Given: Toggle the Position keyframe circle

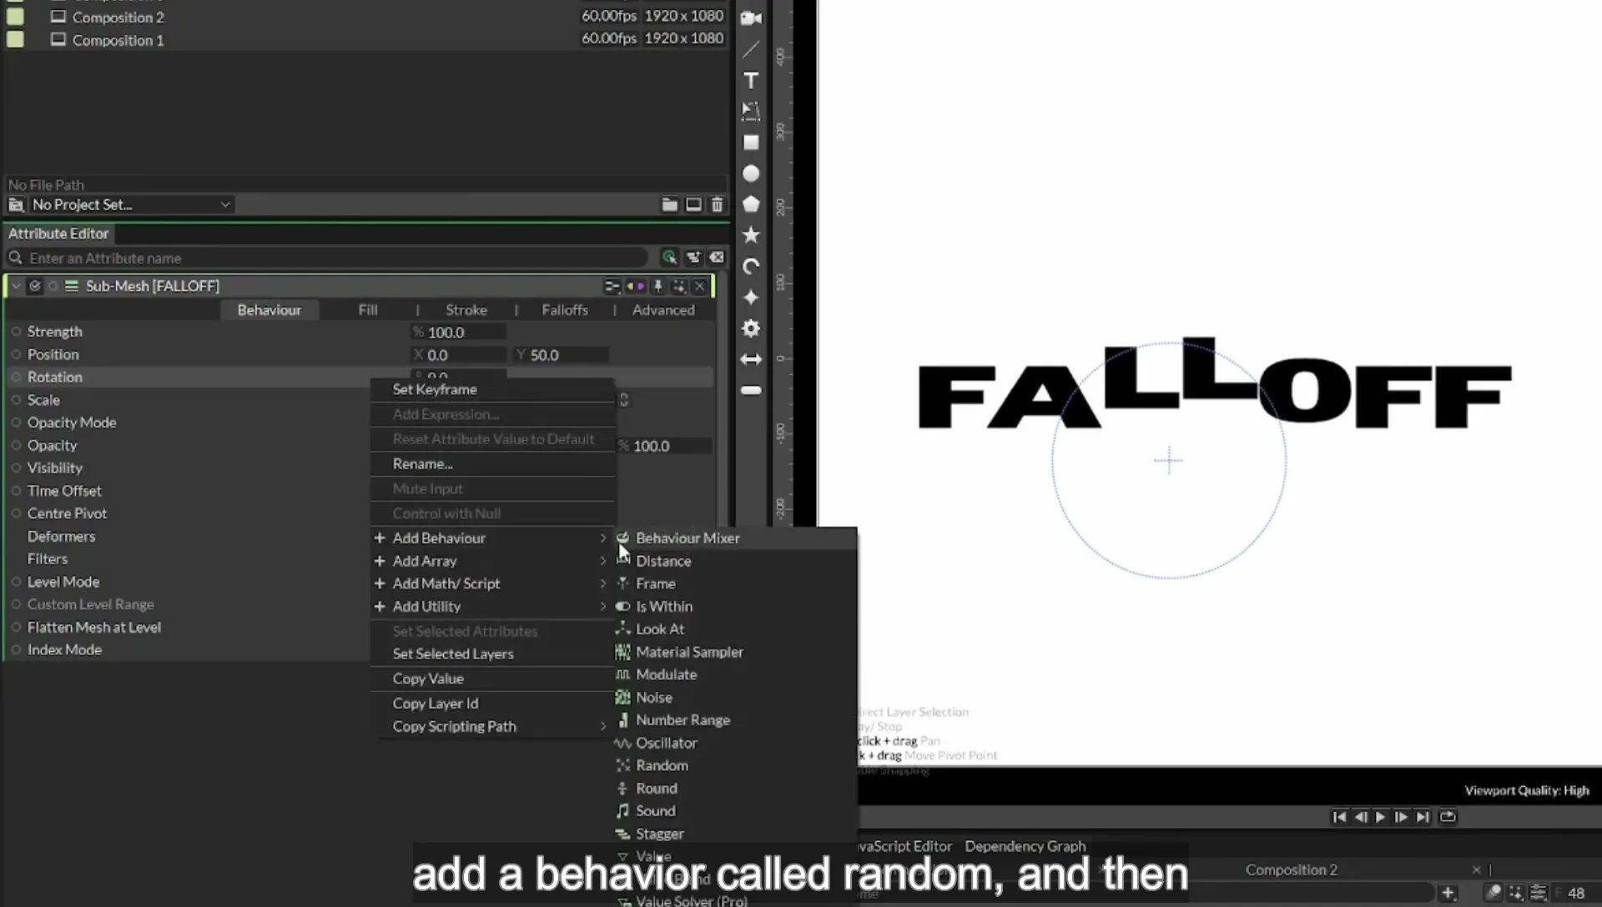Looking at the screenshot, I should tap(16, 354).
